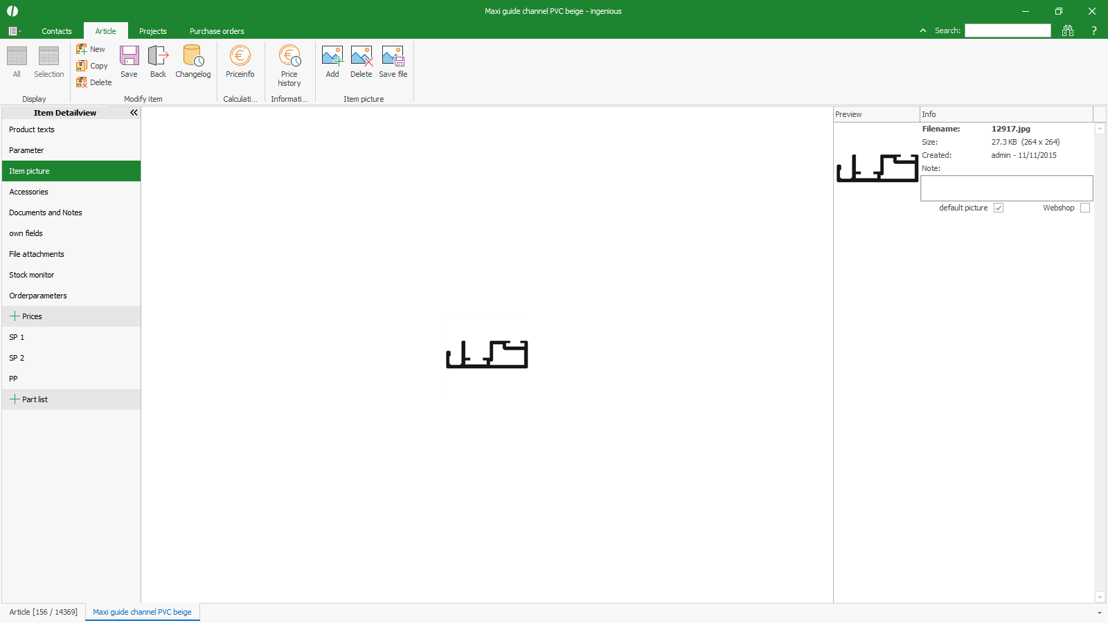Enable the Webshop checkbox
Image resolution: width=1108 pixels, height=623 pixels.
[x=1085, y=208]
